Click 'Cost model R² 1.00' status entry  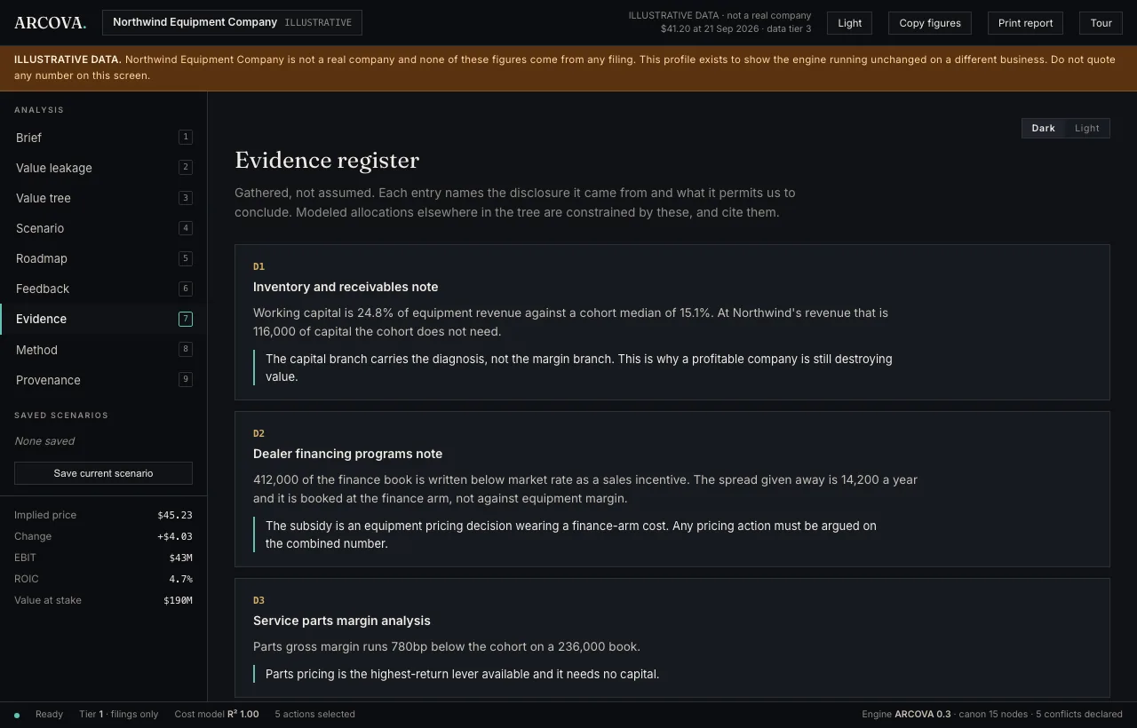point(217,714)
